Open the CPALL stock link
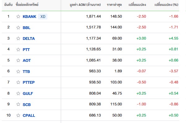 click(x=29, y=115)
